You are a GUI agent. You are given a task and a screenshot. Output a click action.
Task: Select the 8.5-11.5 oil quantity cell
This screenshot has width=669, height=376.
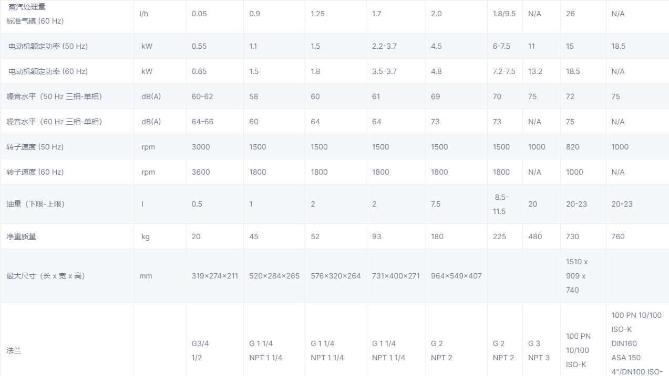pyautogui.click(x=499, y=204)
